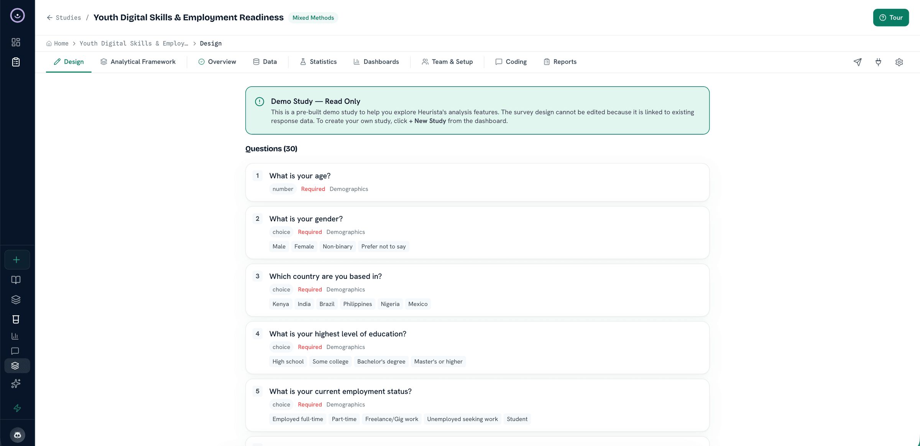Start the Tour button
920x446 pixels.
pos(891,18)
